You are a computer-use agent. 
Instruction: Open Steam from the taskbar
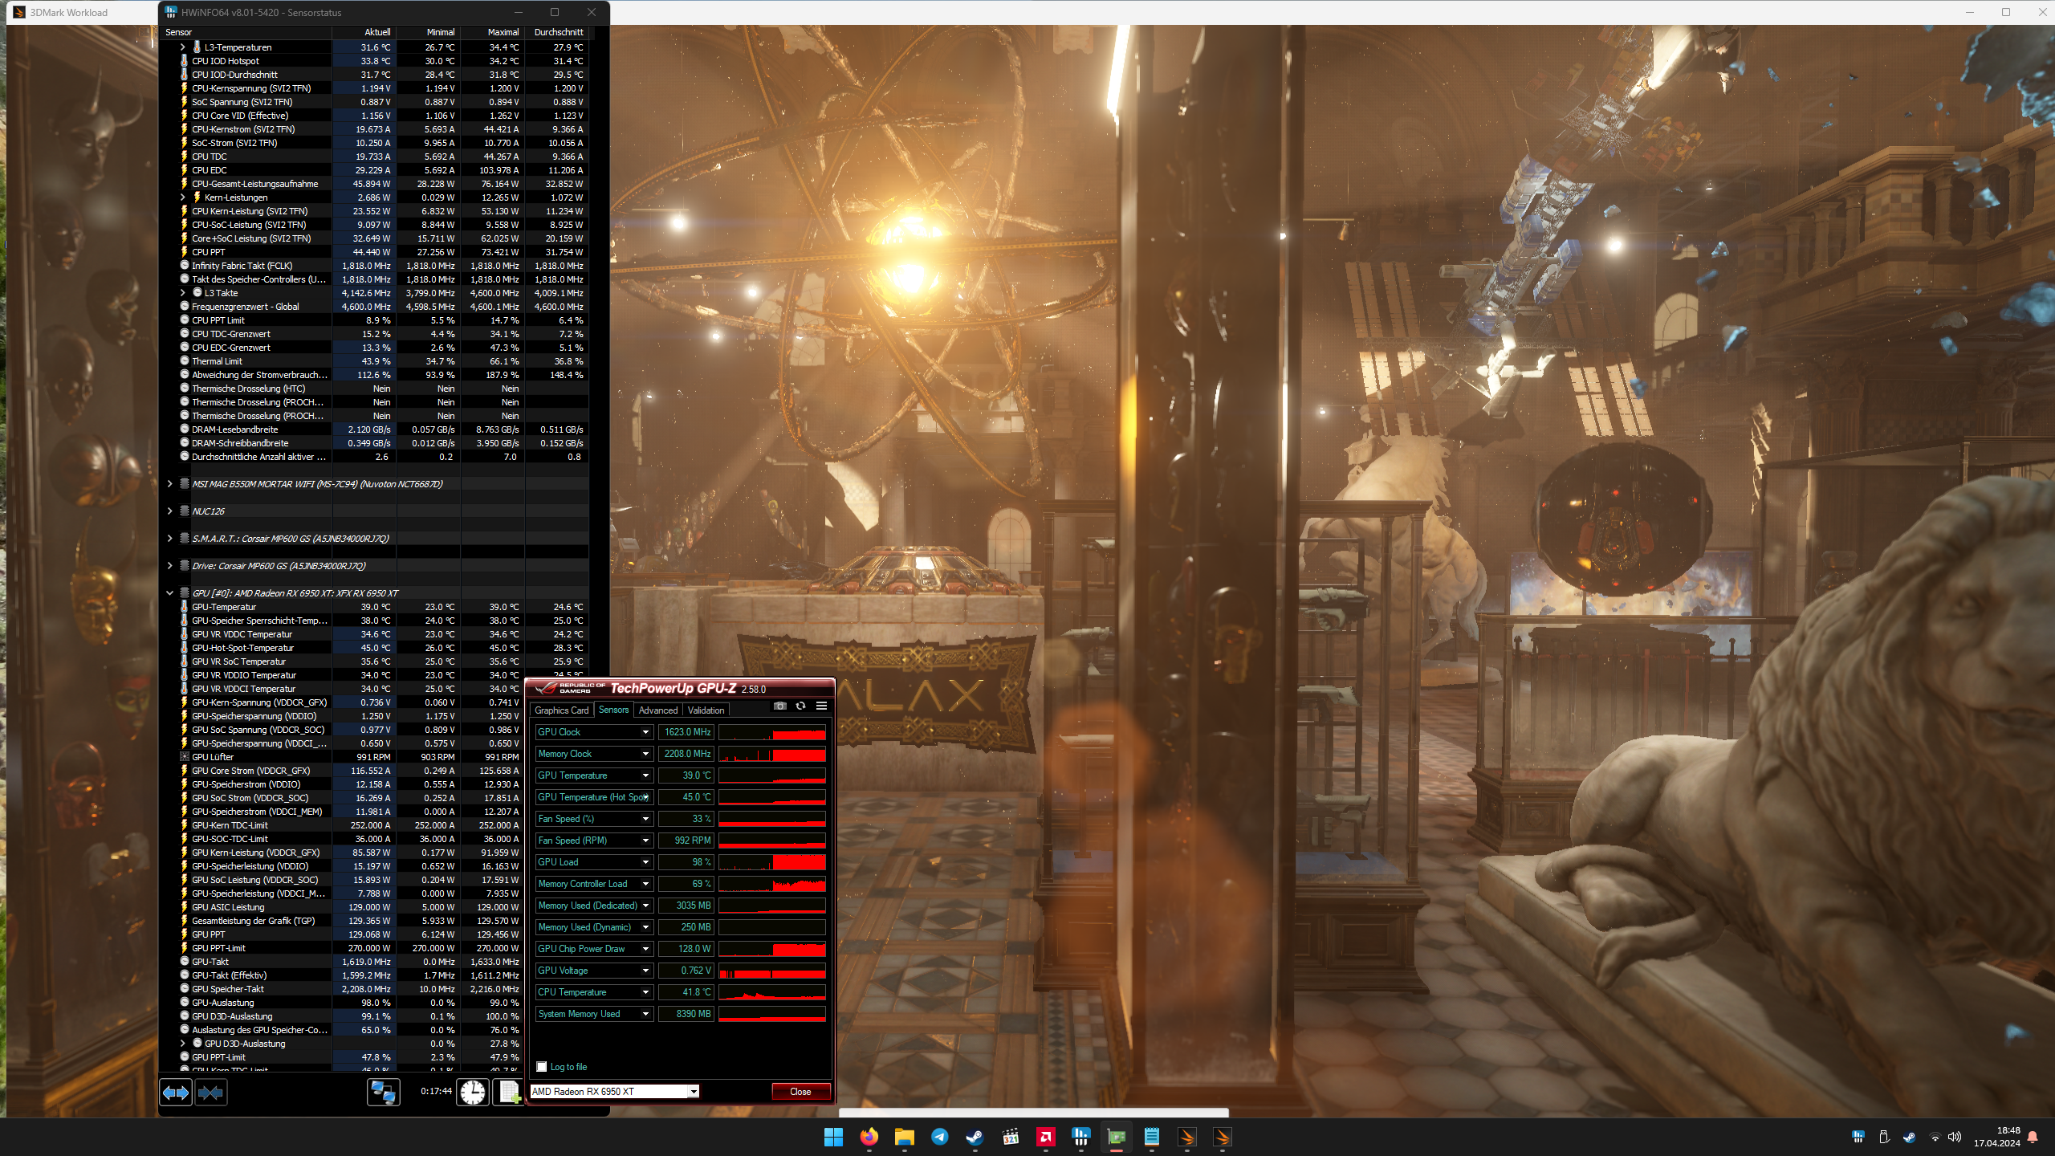pyautogui.click(x=975, y=1137)
